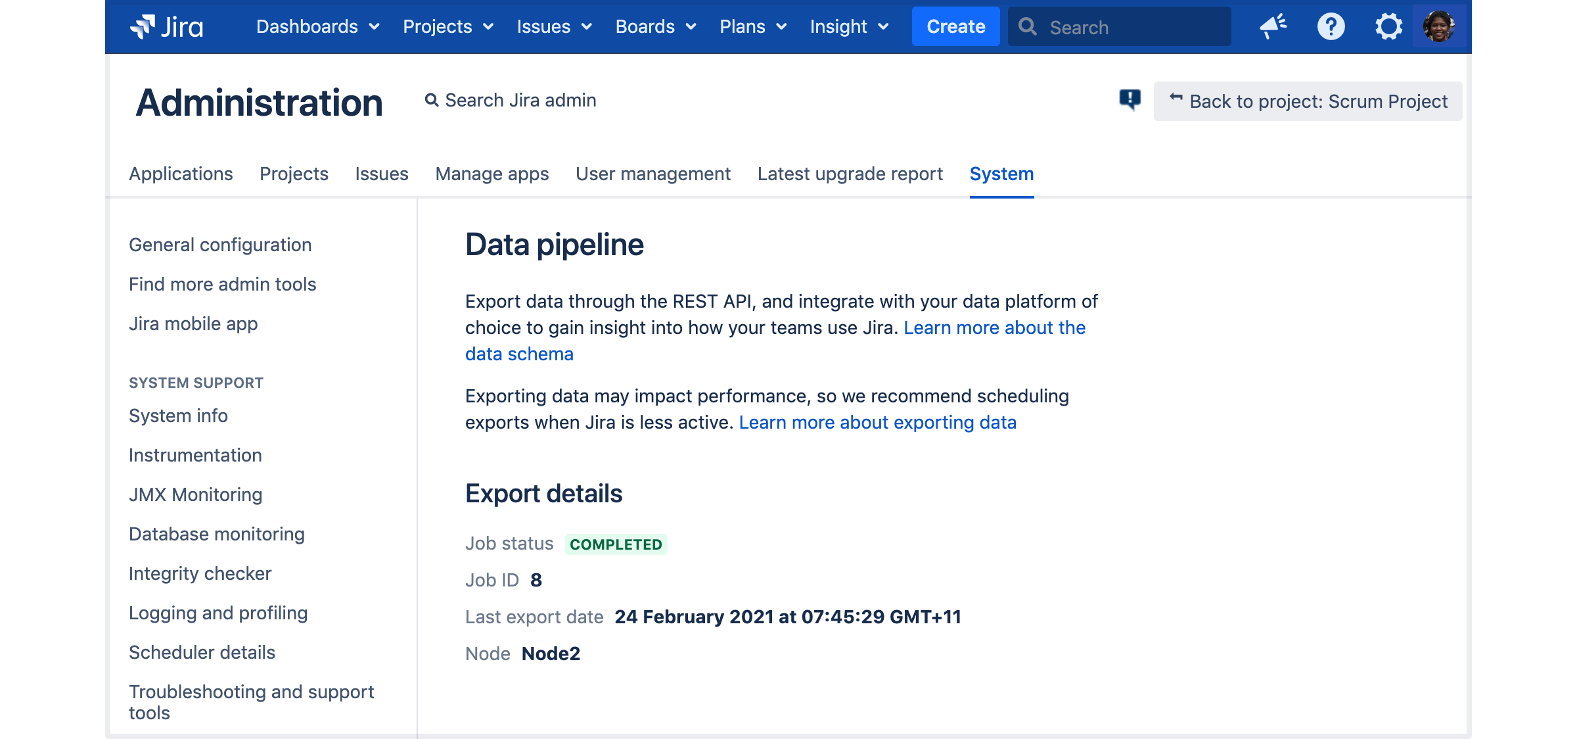Viewport: 1577px width, 739px height.
Task: Open Database monitoring
Action: pyautogui.click(x=217, y=534)
